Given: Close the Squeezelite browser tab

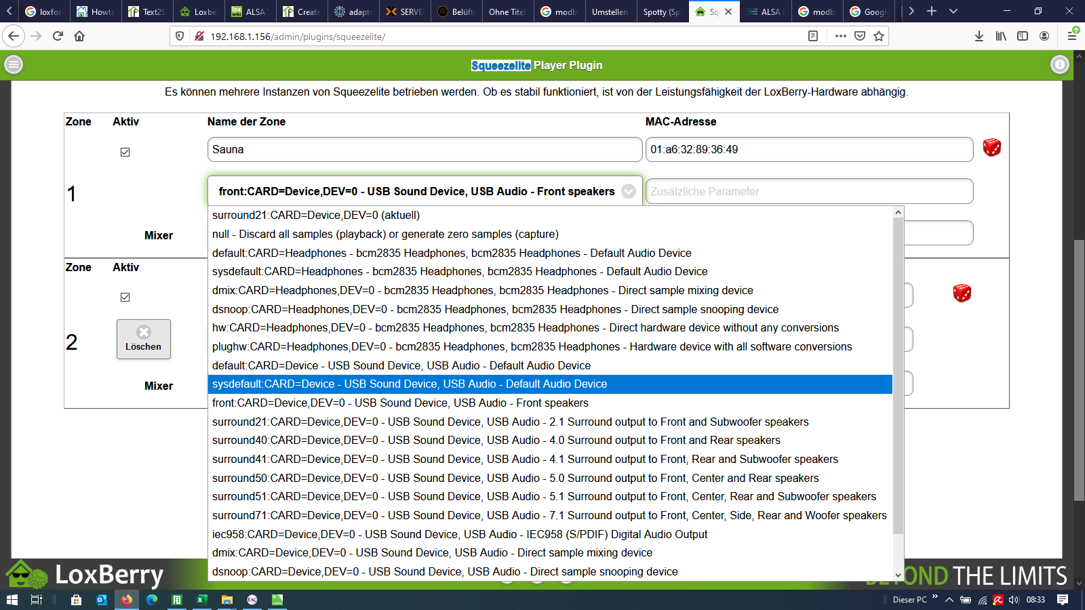Looking at the screenshot, I should point(728,12).
